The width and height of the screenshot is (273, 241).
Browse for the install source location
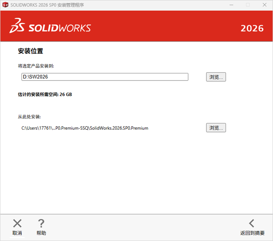(216, 128)
